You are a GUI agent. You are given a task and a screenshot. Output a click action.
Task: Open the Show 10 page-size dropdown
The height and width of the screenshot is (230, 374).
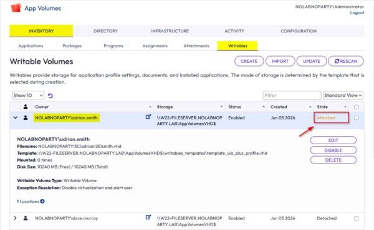point(28,95)
